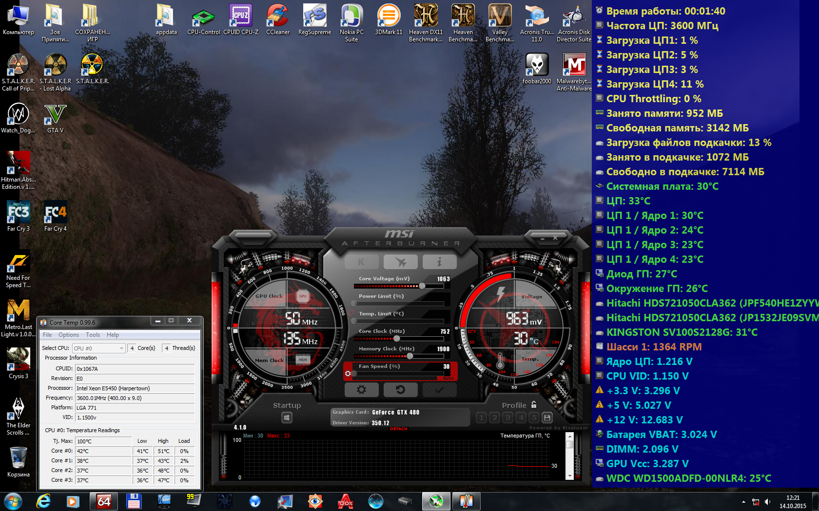Viewport: 819px width, 511px height.
Task: Open the Help menu in Core Temp
Action: coord(113,335)
